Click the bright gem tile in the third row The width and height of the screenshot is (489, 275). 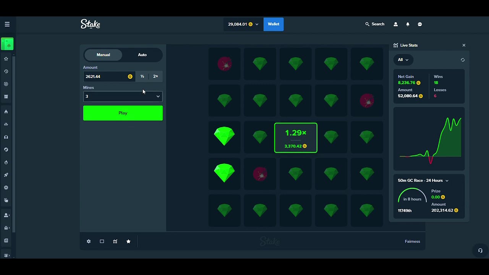(x=225, y=137)
